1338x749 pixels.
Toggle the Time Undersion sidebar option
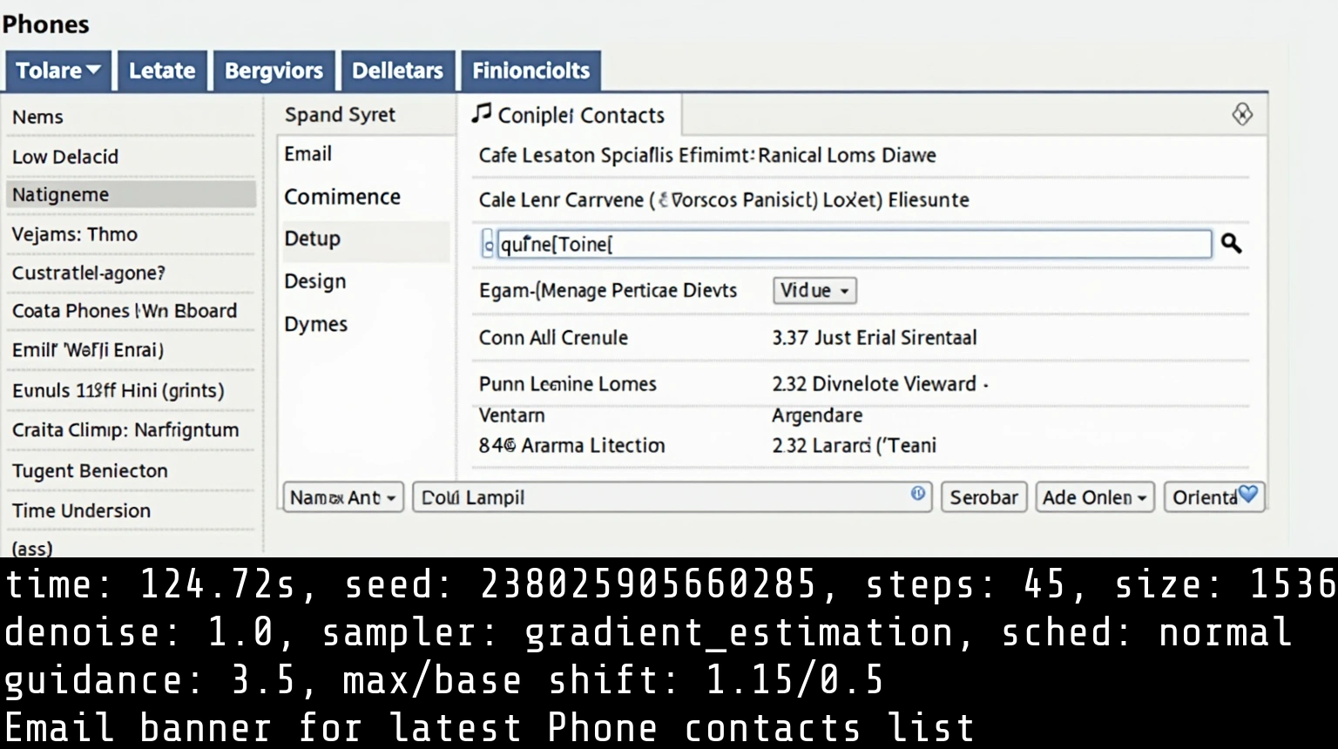point(81,510)
